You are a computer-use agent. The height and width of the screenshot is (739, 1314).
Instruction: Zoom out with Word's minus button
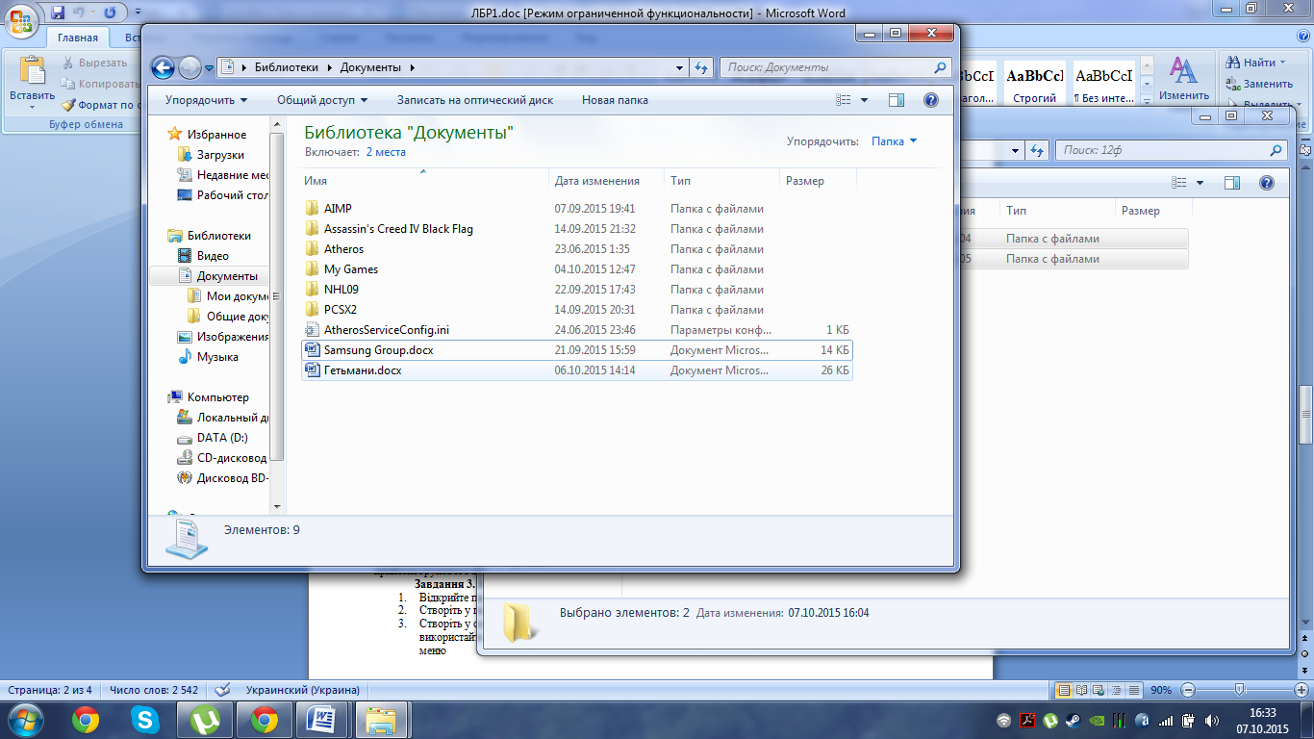point(1188,690)
